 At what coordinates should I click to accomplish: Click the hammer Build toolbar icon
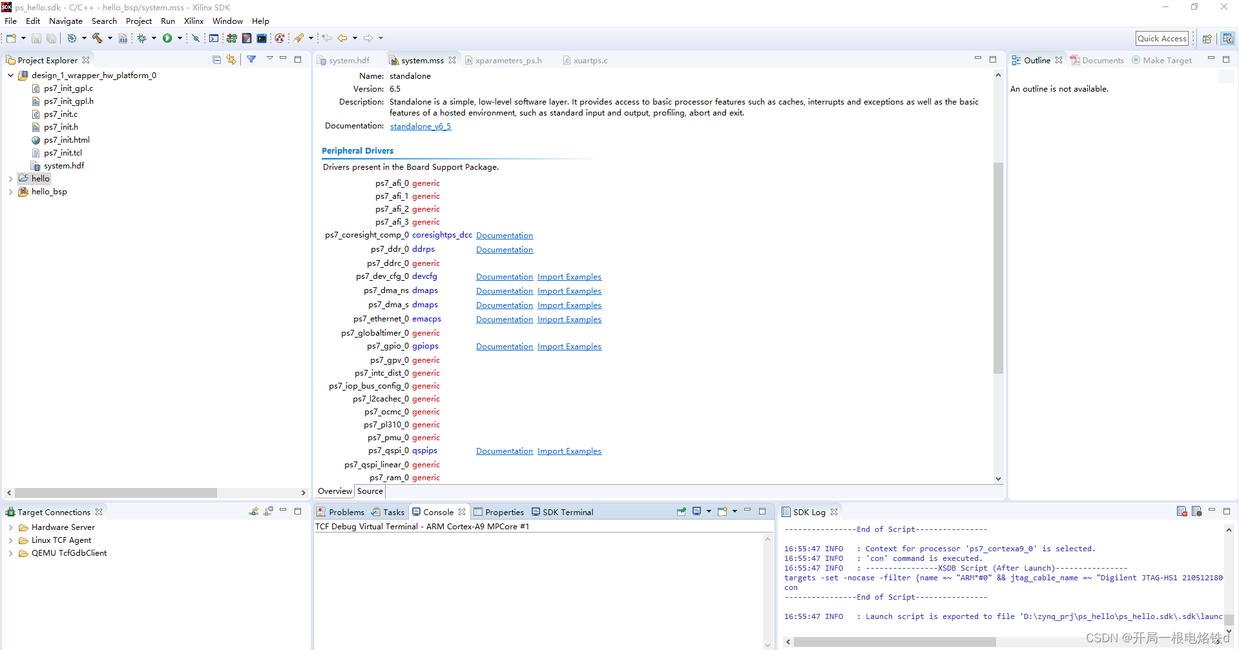coord(97,38)
